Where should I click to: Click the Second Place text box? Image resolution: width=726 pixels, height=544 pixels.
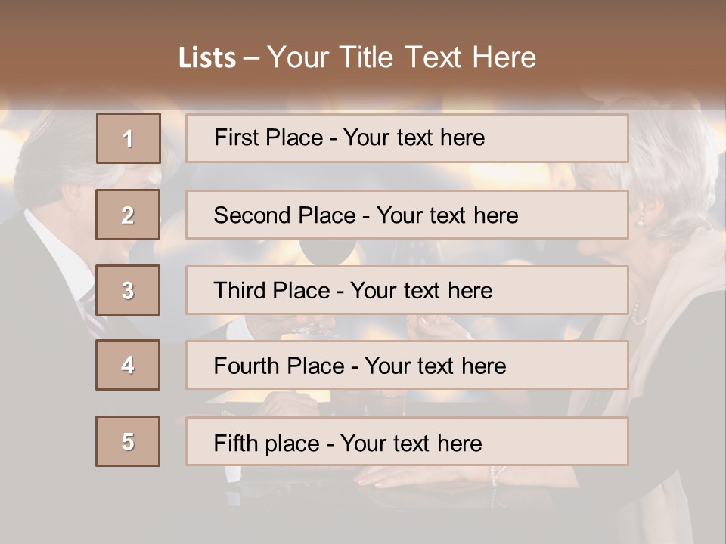click(407, 215)
